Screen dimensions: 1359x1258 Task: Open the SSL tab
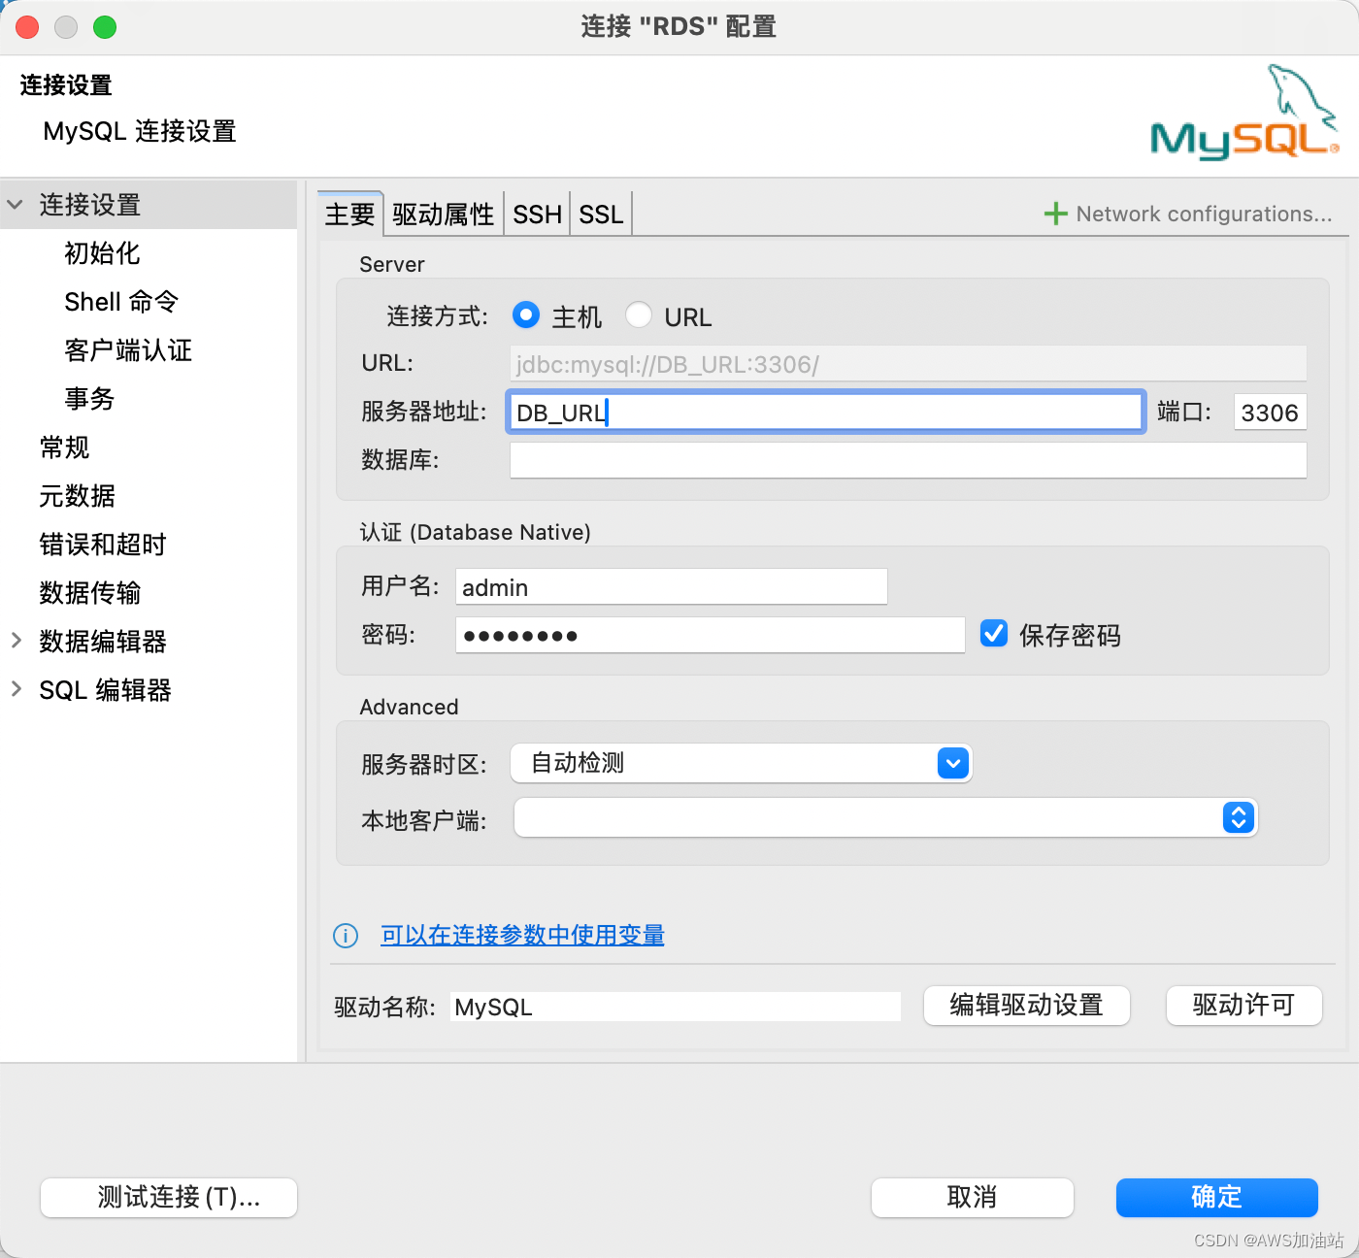(601, 214)
